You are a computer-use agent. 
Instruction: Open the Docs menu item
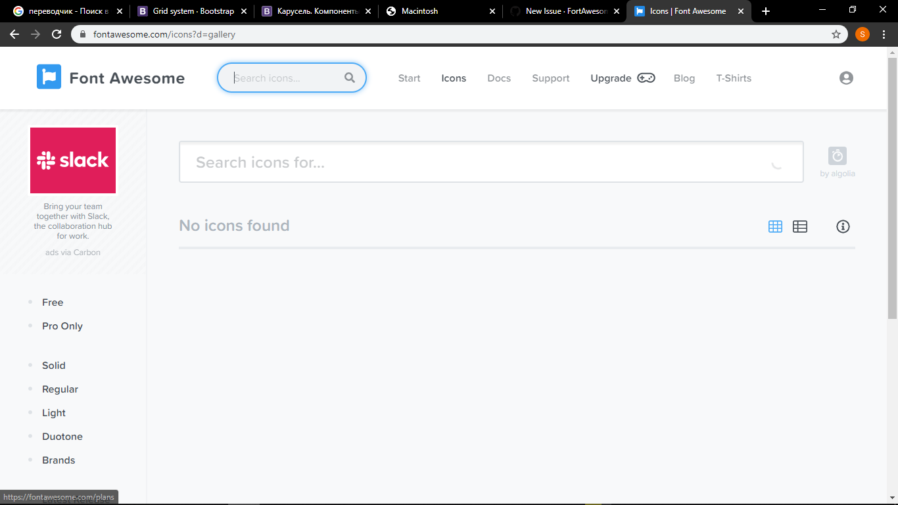[499, 78]
